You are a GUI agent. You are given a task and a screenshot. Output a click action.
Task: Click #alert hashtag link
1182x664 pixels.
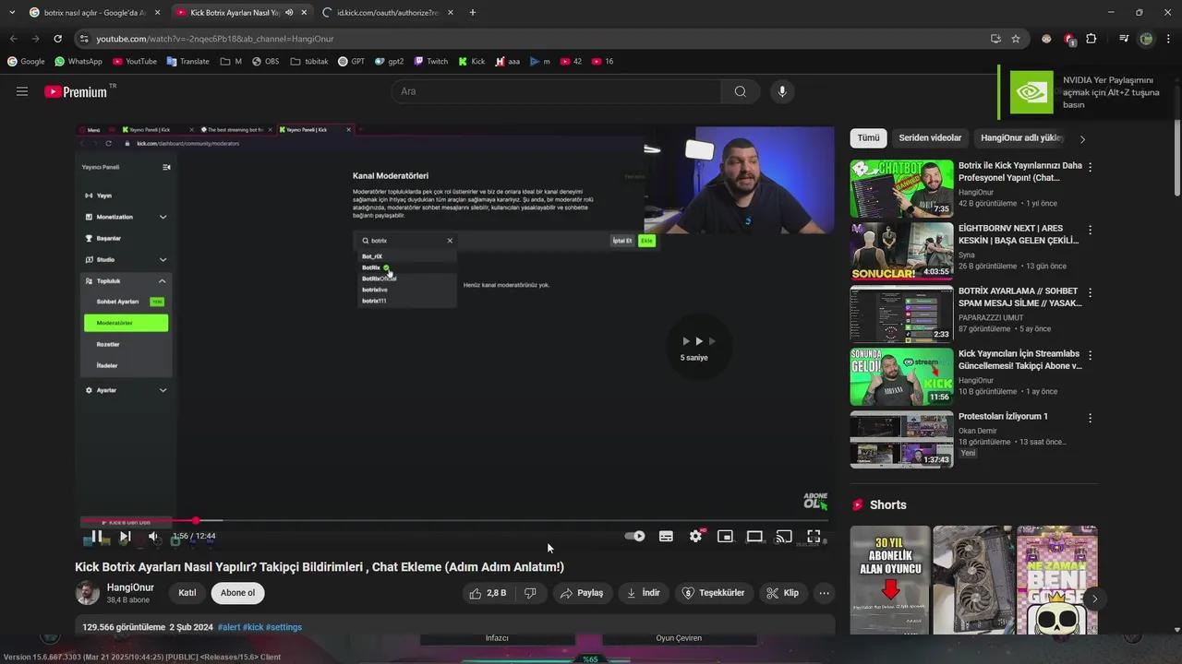click(x=229, y=627)
